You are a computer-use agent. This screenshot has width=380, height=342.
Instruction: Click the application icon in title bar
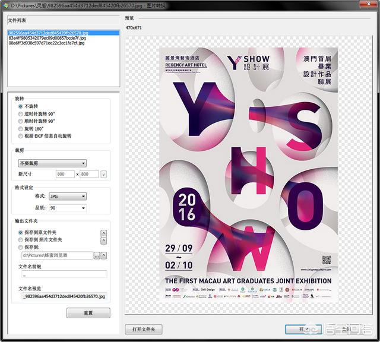[x=6, y=5]
